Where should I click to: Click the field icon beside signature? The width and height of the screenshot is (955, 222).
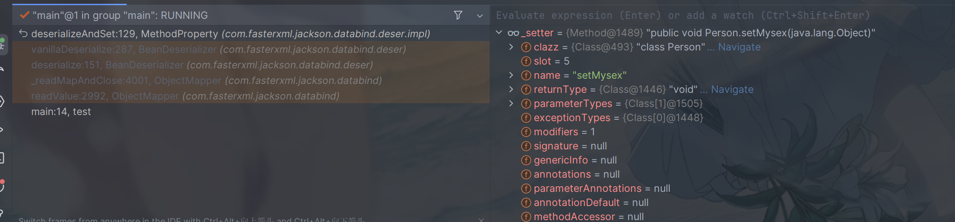coord(526,146)
